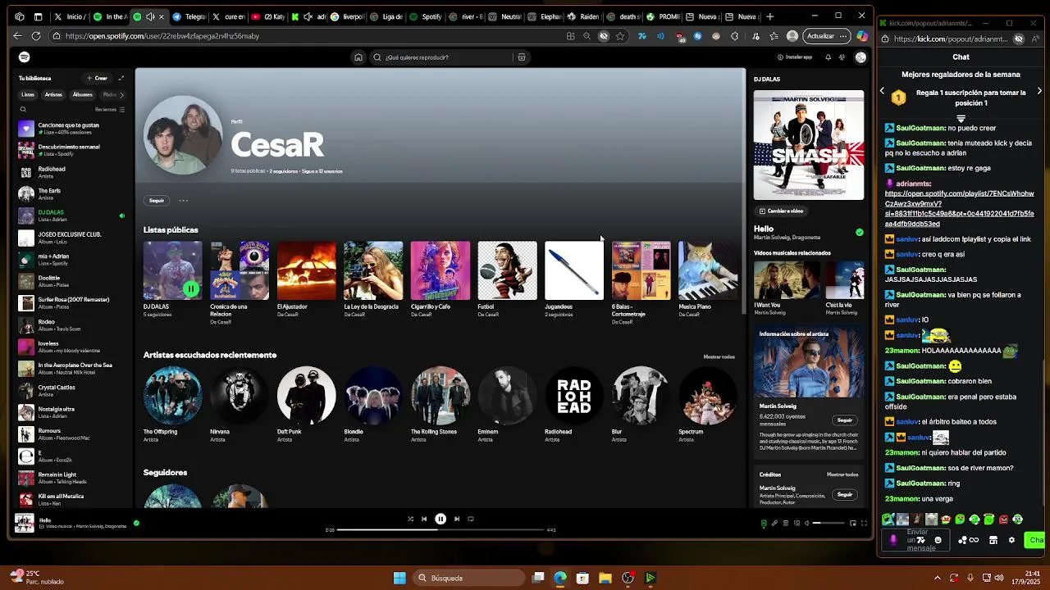Open Rumours album in library

click(72, 433)
